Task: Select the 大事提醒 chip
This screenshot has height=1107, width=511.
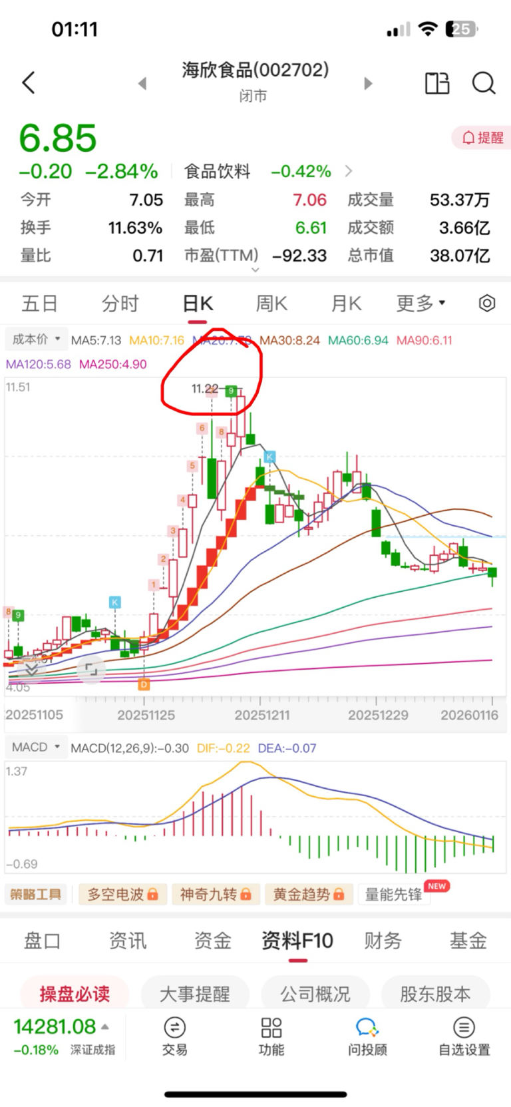Action: 195,994
